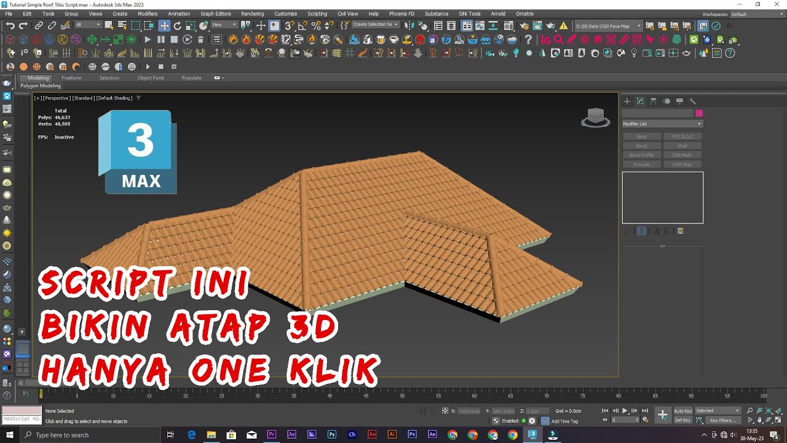The height and width of the screenshot is (443, 787).
Task: Click the magenta object color swatch
Action: coord(699,113)
